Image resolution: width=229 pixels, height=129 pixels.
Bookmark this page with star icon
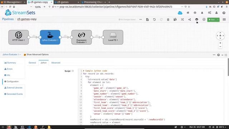click(189, 7)
